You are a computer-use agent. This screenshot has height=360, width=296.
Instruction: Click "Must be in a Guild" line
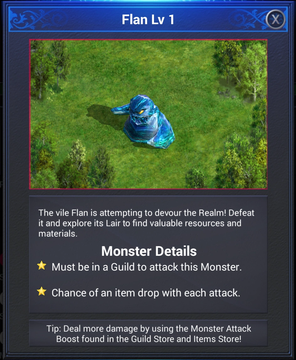coord(147,267)
